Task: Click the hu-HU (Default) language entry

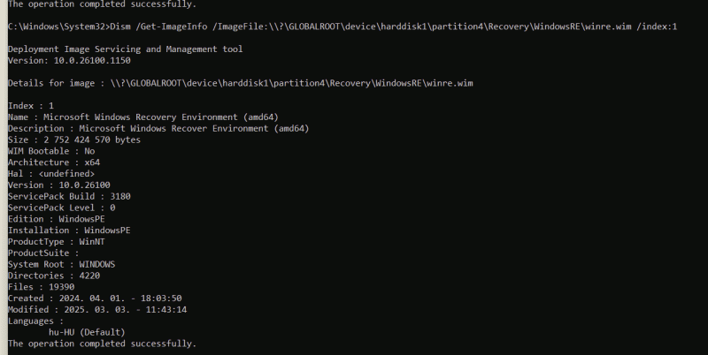Action: [x=87, y=332]
